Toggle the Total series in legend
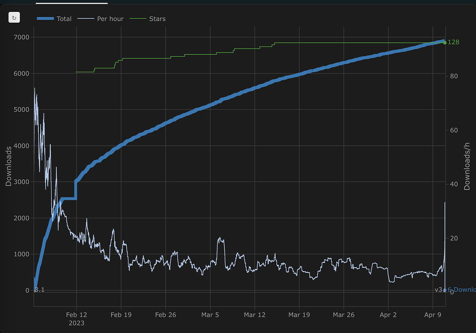Viewport: 476px width, 333px height. point(64,19)
